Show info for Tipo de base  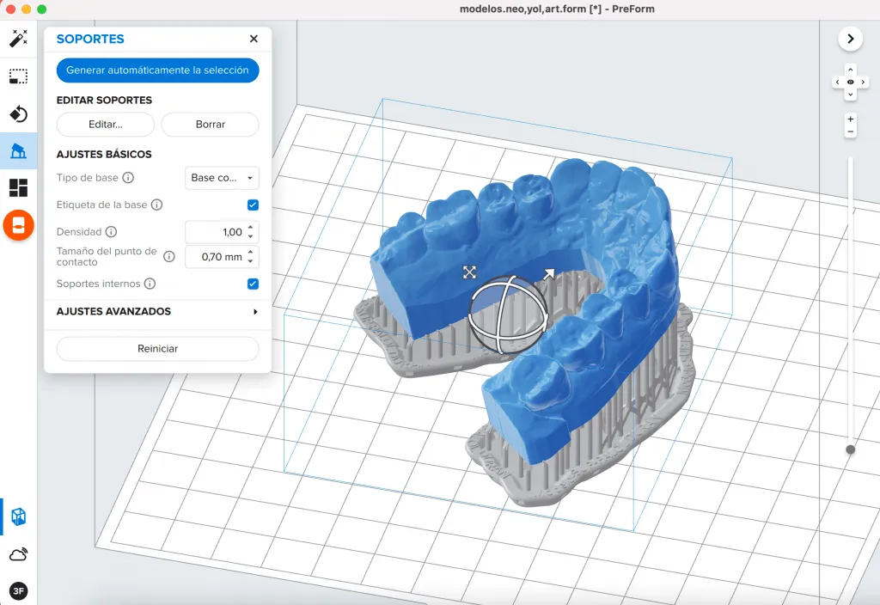(x=128, y=178)
